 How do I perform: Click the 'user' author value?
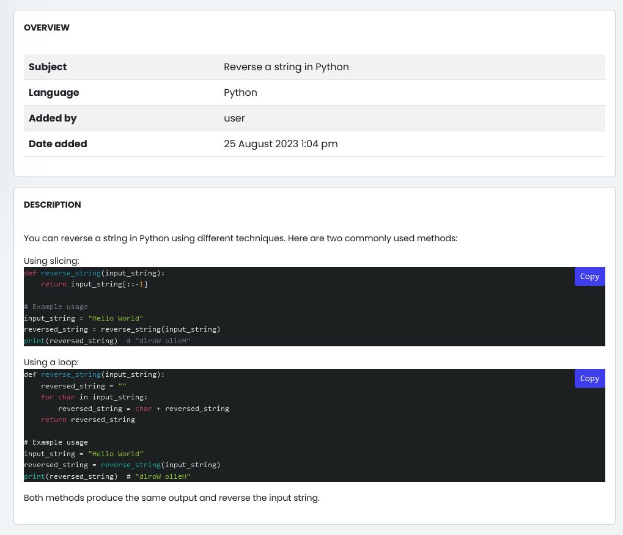[x=234, y=118]
